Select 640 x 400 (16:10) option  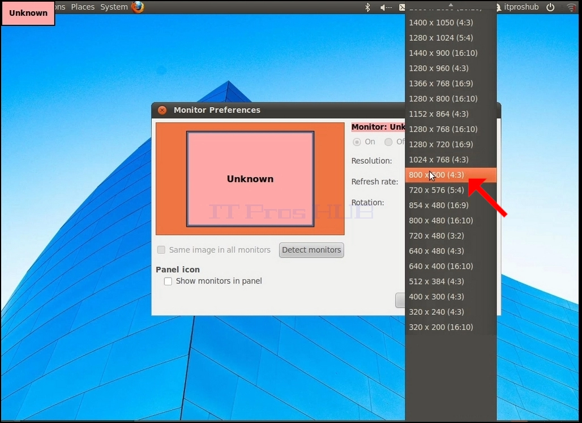click(x=451, y=266)
